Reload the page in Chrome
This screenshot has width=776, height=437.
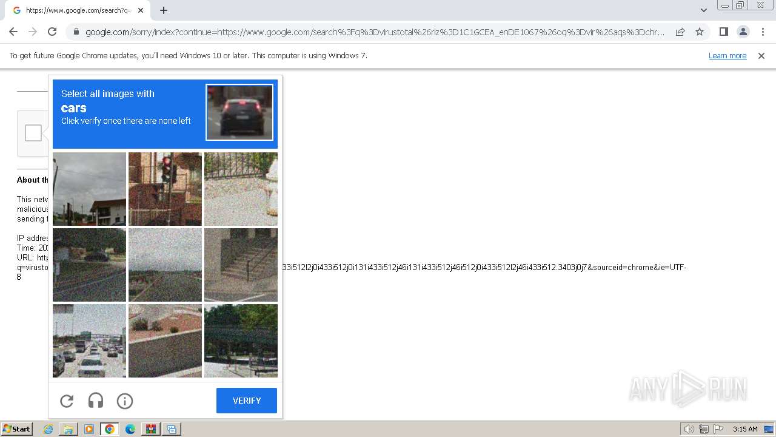click(x=52, y=32)
